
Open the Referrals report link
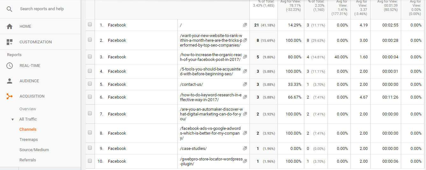click(x=28, y=160)
